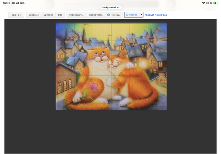Open the 30 пазлов piece count dropdown
Viewport: 221px width, 154px height.
tap(134, 15)
